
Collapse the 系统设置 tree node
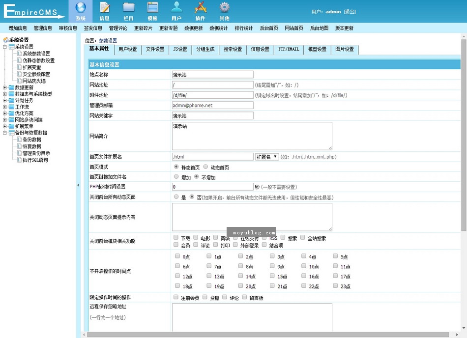[x=5, y=47]
